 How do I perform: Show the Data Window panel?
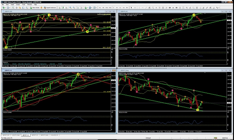16,8
